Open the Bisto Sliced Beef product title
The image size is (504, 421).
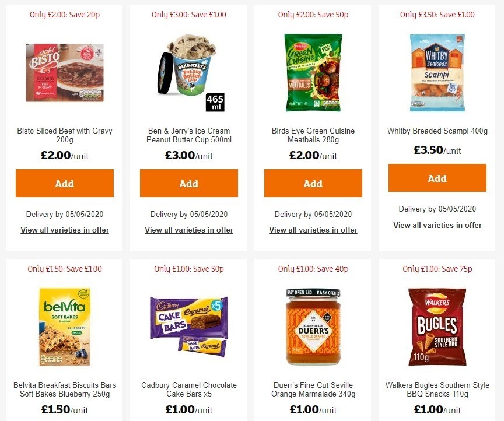click(x=64, y=135)
